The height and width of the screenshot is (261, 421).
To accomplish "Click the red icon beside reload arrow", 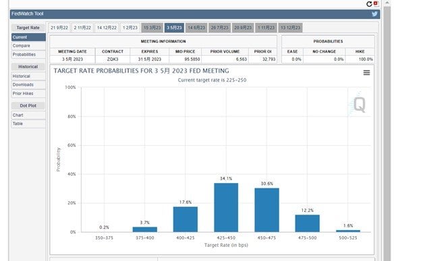I will tap(376, 3).
